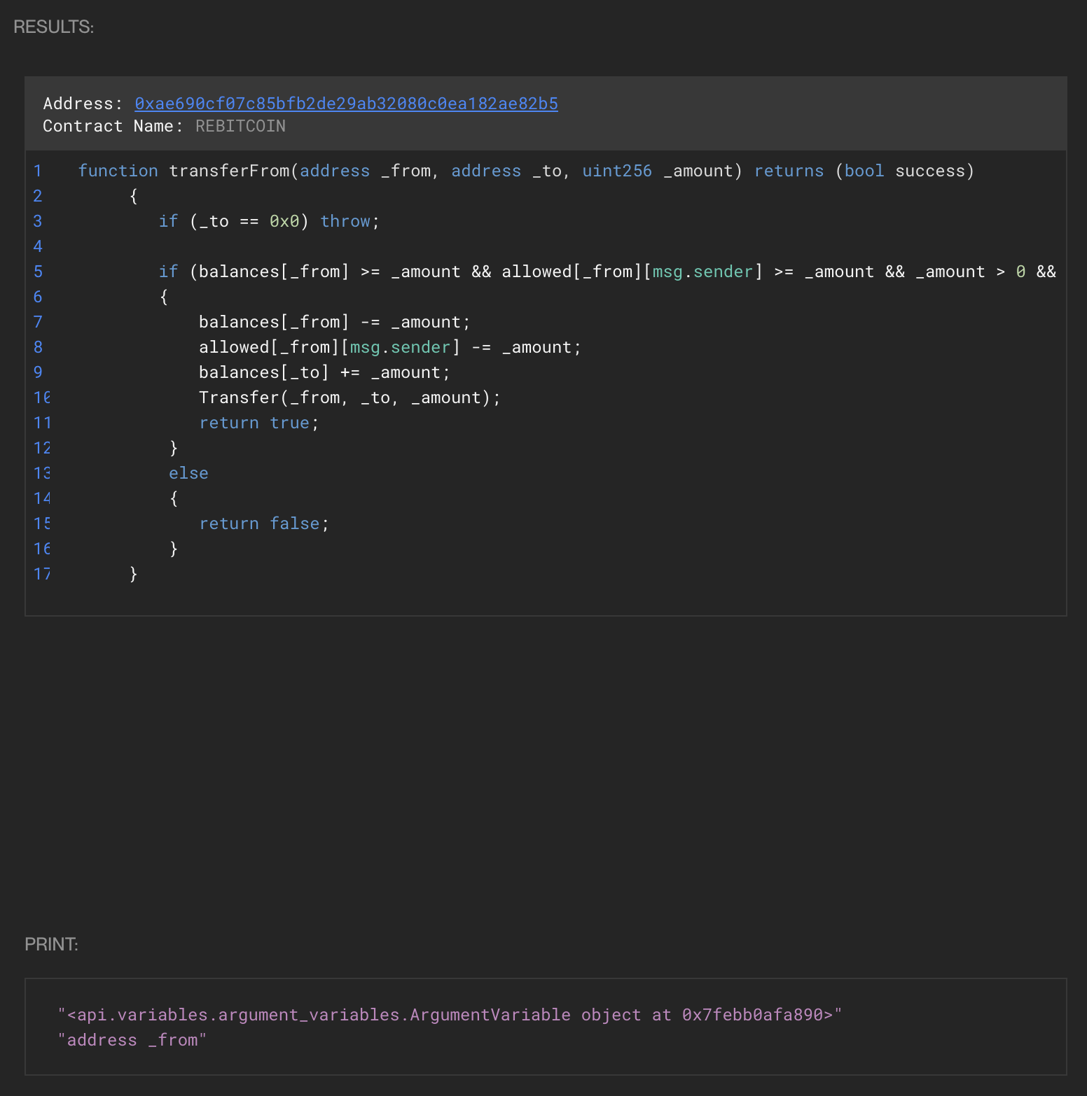The height and width of the screenshot is (1096, 1087).
Task: Click the "address _from" print output line
Action: click(132, 1040)
